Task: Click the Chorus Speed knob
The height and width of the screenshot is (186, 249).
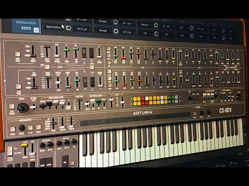Action: (x=43, y=145)
